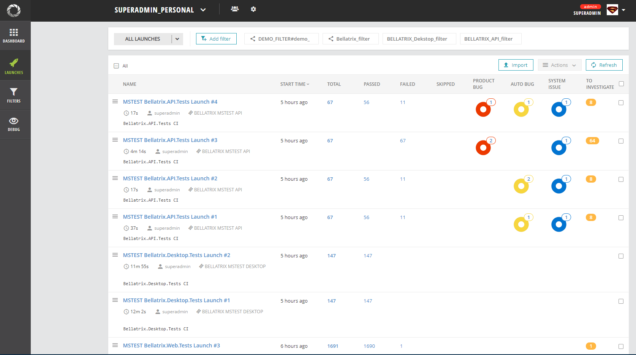Click auto bug donut for Launch #1
This screenshot has width=636, height=355.
521,224
